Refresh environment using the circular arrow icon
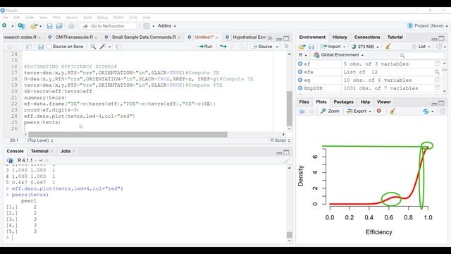The width and height of the screenshot is (451, 254). [x=439, y=47]
